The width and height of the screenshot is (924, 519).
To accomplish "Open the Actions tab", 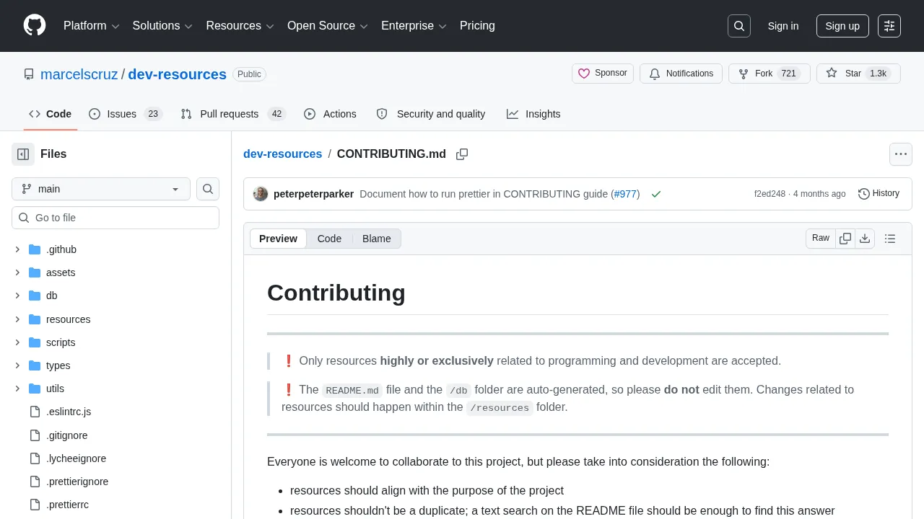I will tap(330, 114).
